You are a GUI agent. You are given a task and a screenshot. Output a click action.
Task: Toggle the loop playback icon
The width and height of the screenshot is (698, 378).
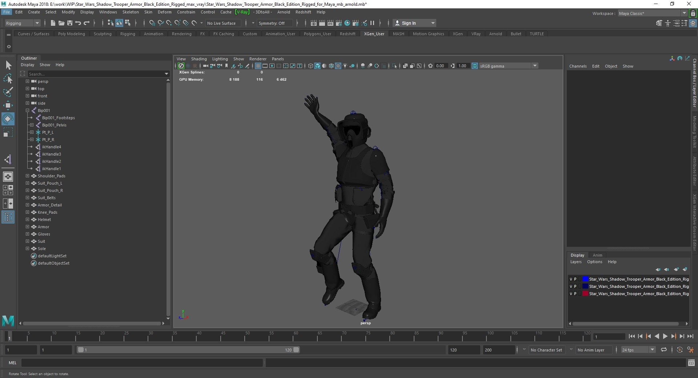(664, 350)
